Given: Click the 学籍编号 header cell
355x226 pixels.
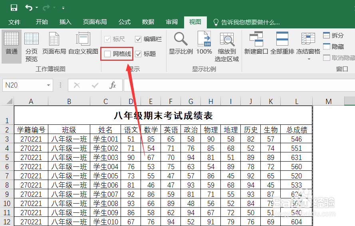Looking at the screenshot, I should tap(31, 130).
